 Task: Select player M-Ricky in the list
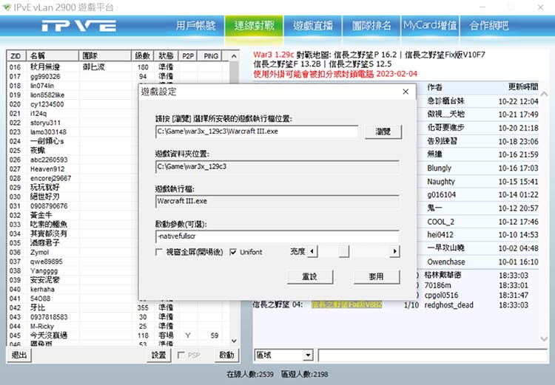(42, 326)
